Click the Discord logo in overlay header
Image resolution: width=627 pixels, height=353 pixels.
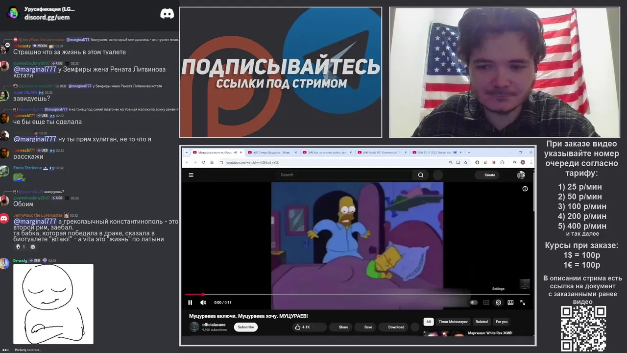click(167, 14)
